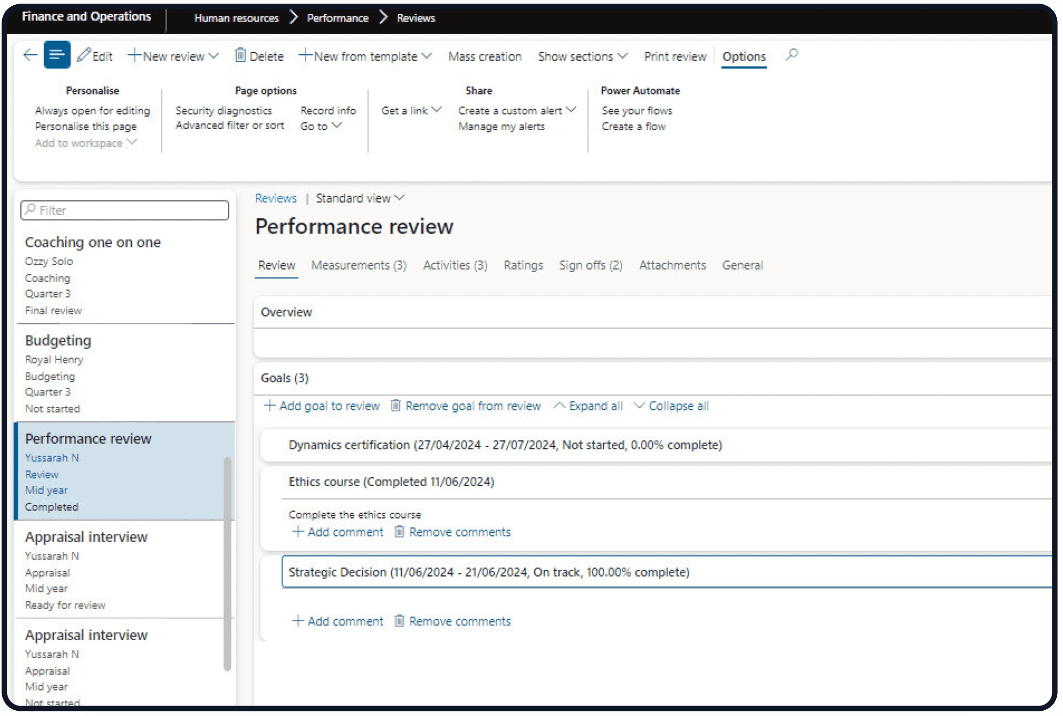Viewport: 1063px width, 716px height.
Task: Click Manage my alerts
Action: coord(501,126)
